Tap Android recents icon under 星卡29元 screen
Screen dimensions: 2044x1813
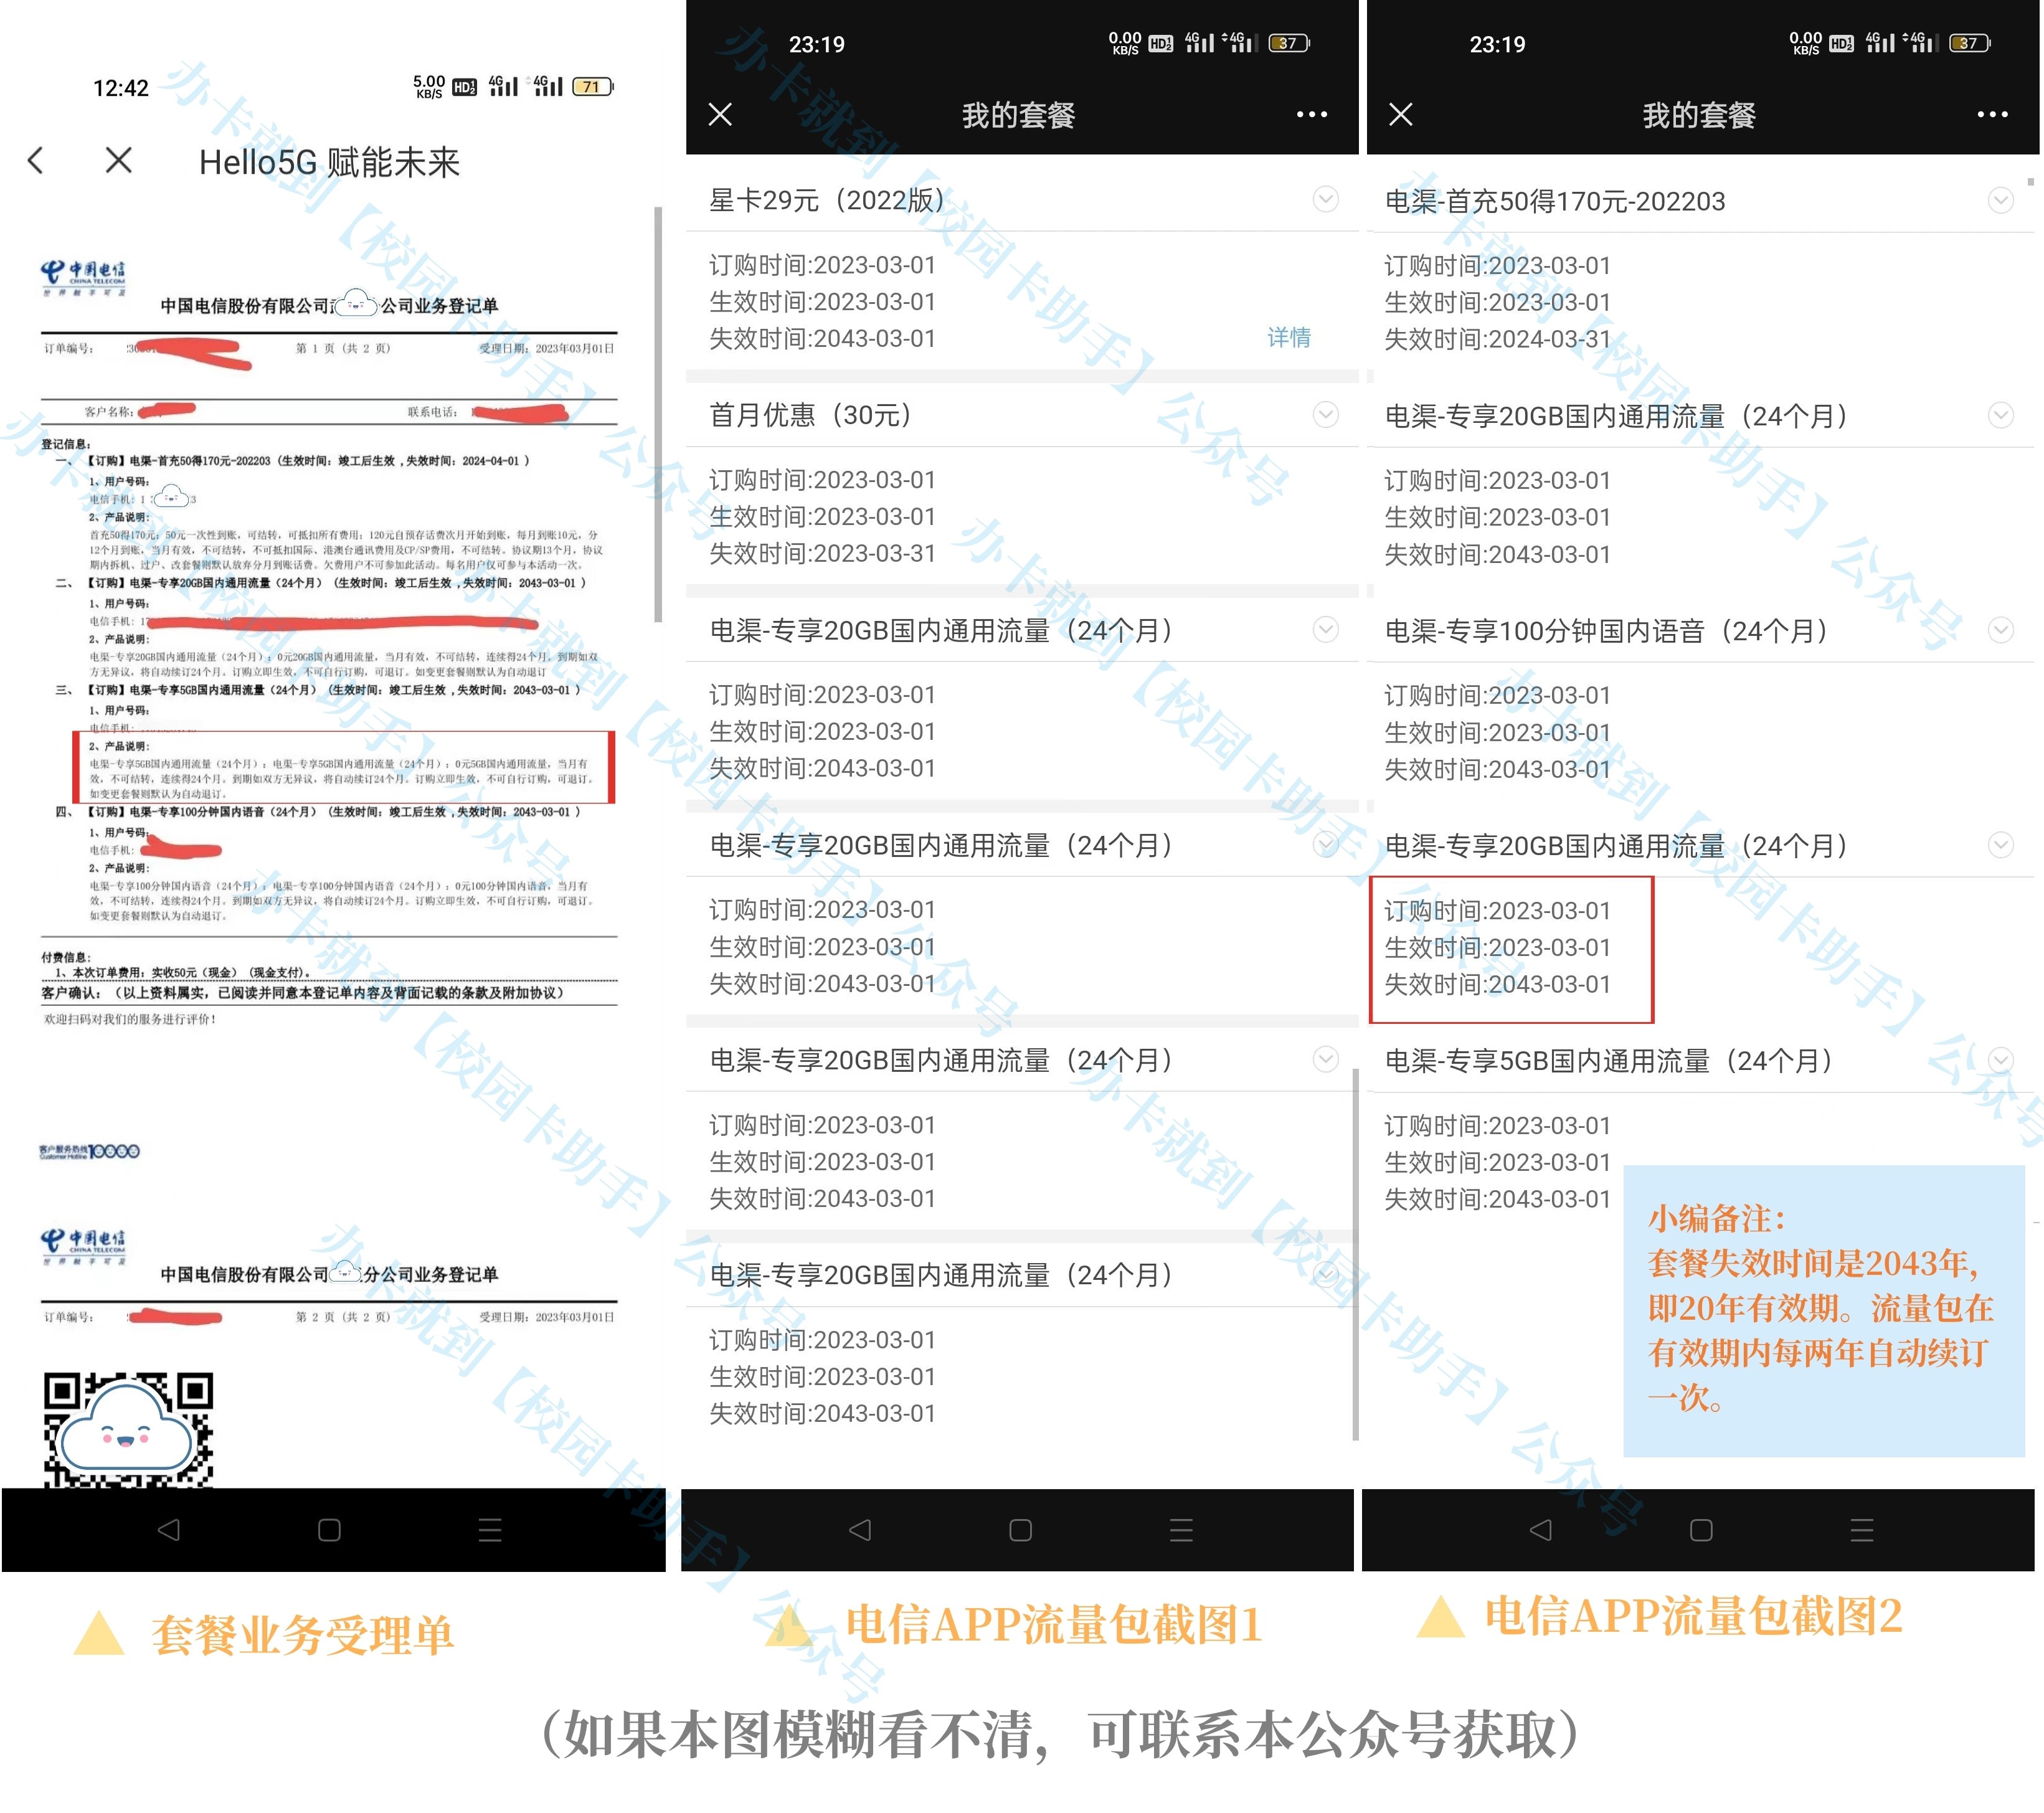pos(1181,1530)
